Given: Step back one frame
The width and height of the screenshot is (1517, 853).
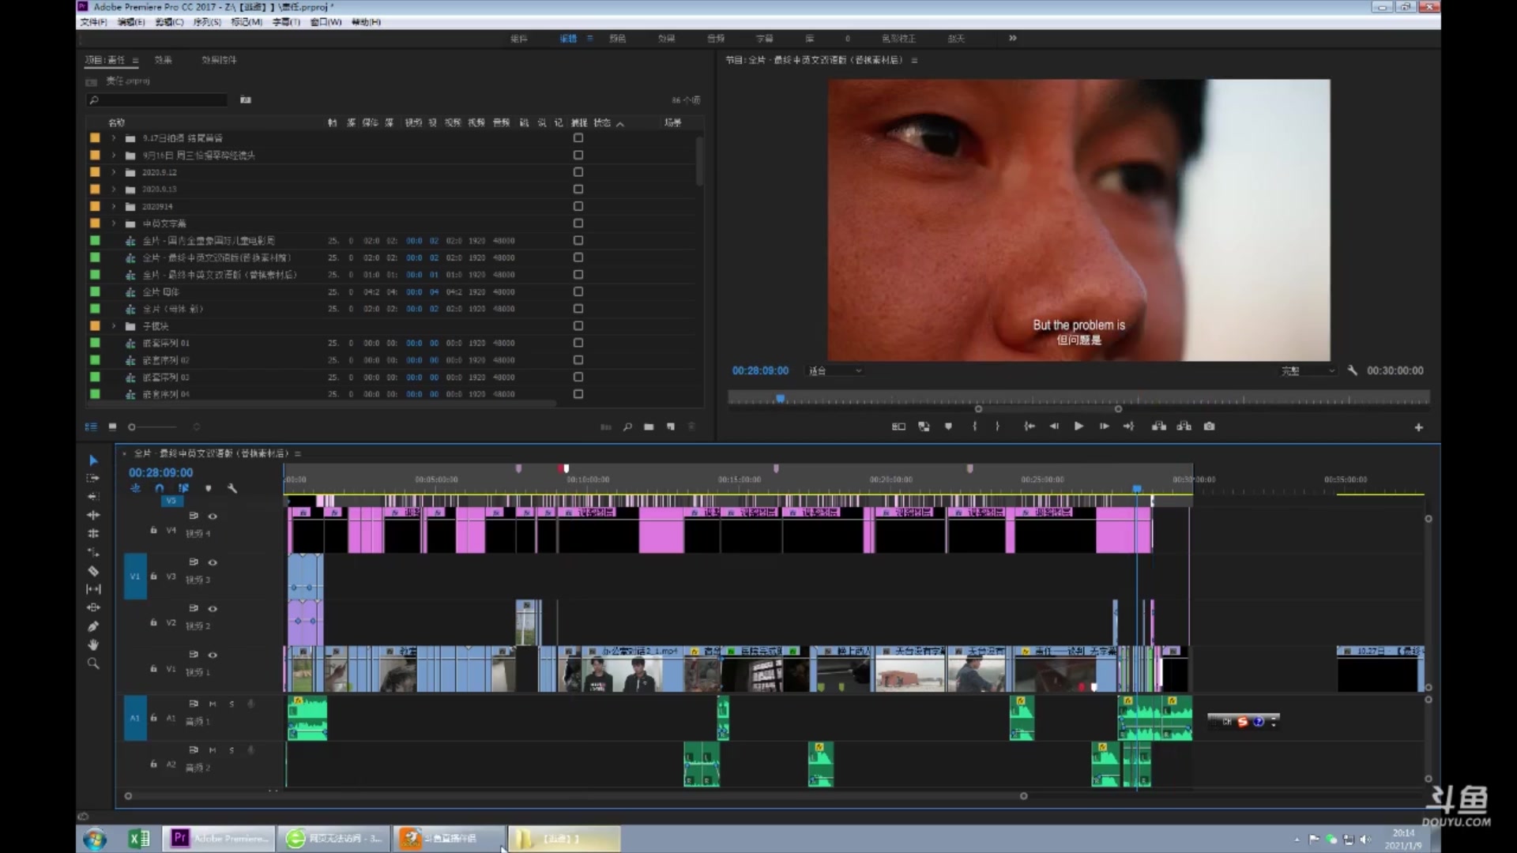Looking at the screenshot, I should (1053, 426).
